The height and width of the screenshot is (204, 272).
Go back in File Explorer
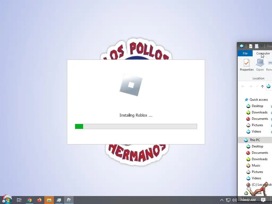click(x=243, y=86)
